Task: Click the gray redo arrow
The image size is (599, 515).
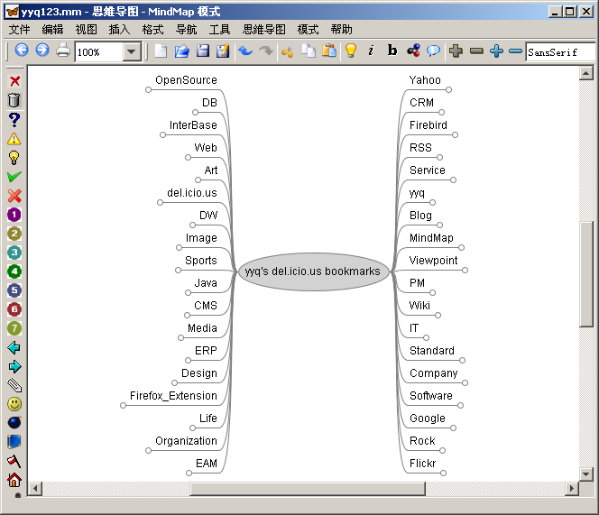Action: (266, 51)
